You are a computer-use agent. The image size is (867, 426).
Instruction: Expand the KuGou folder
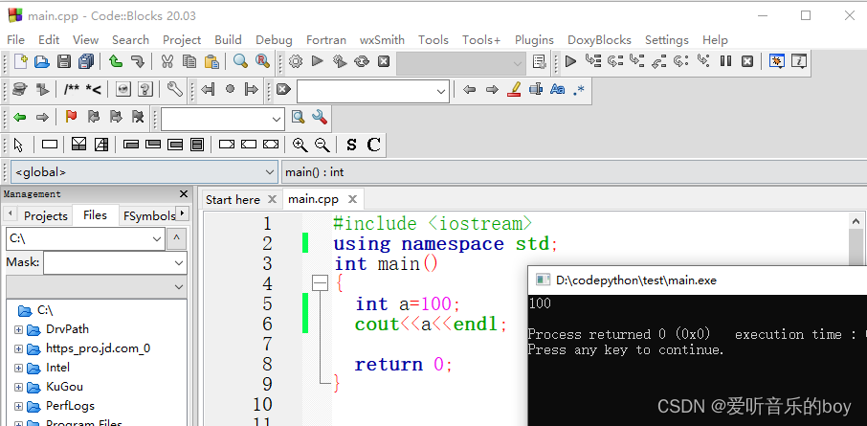point(18,388)
